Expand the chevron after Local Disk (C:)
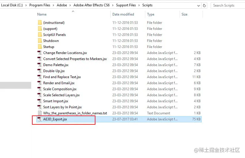Image resolution: width=245 pixels, height=158 pixels. (26, 5)
